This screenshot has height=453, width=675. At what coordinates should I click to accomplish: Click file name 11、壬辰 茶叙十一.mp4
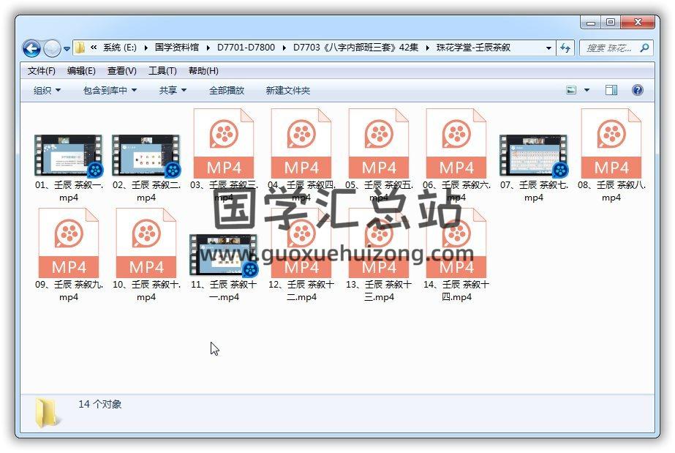point(224,291)
